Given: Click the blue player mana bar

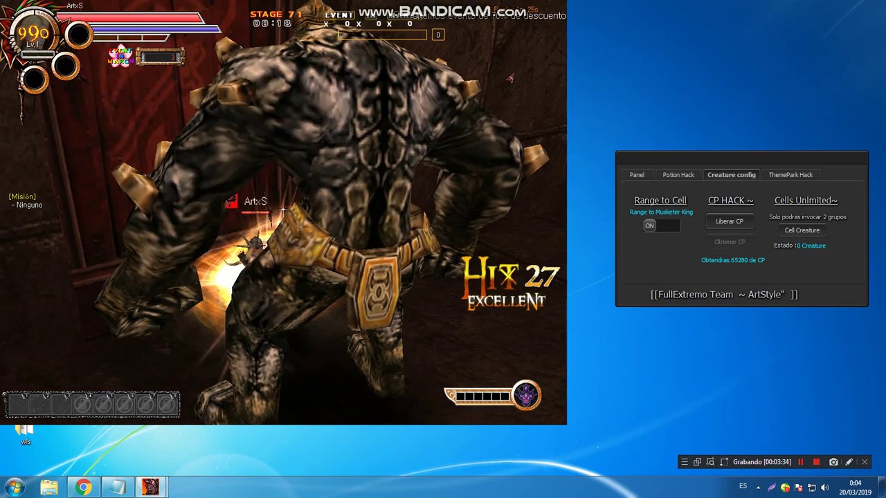Looking at the screenshot, I should [156, 30].
